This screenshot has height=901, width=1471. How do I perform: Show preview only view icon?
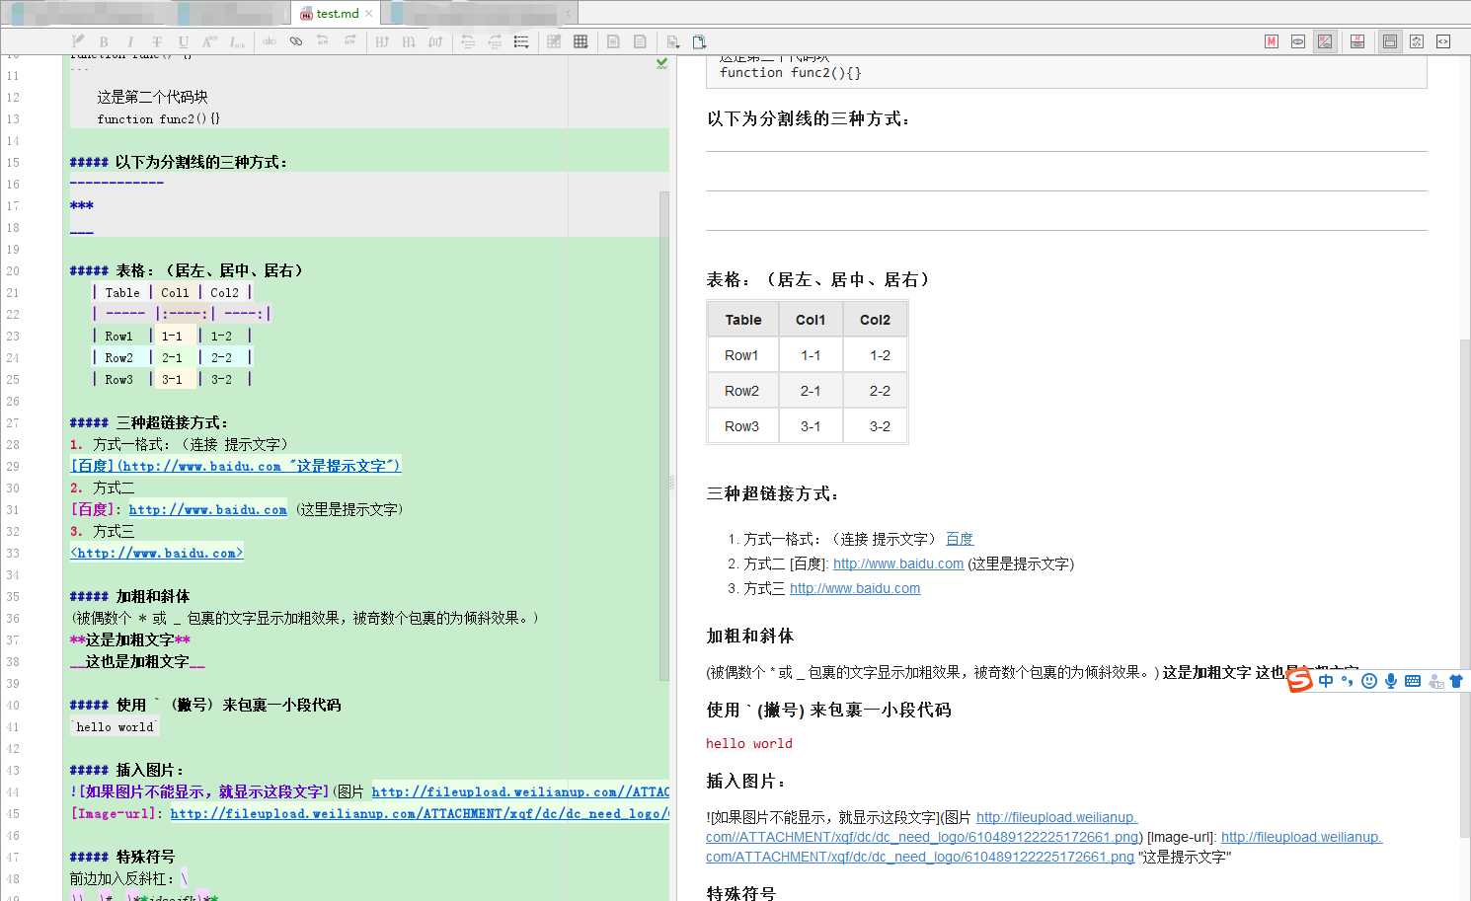[x=1298, y=41]
